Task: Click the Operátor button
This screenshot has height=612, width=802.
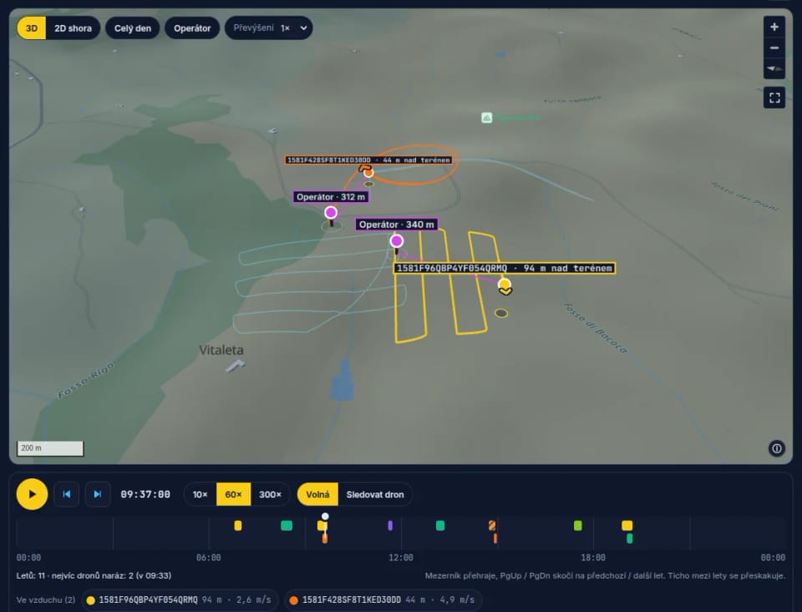Action: pos(192,28)
